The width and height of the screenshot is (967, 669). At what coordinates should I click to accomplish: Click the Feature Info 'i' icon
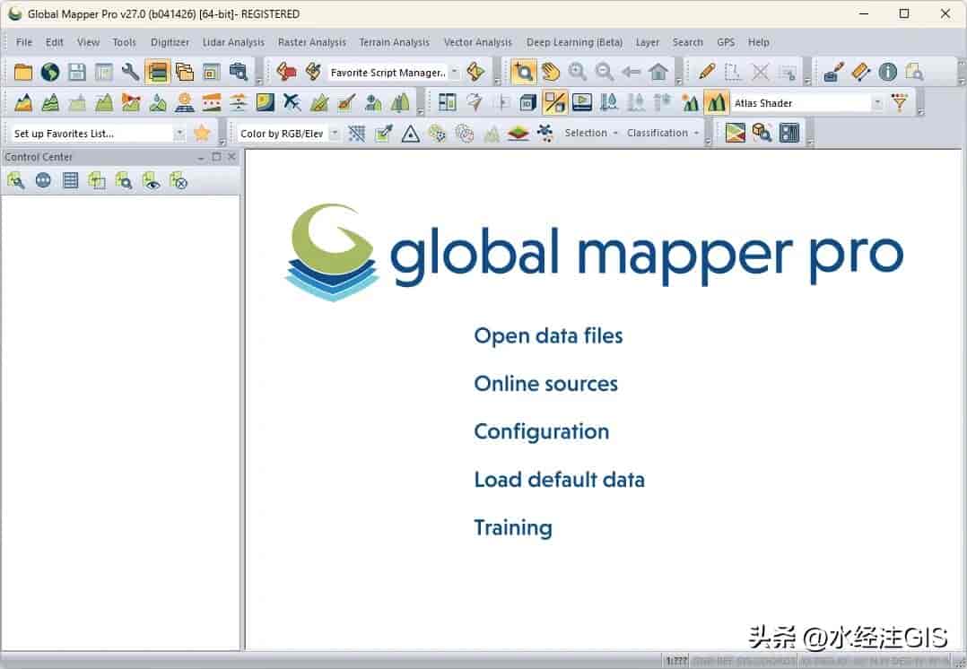tap(887, 72)
